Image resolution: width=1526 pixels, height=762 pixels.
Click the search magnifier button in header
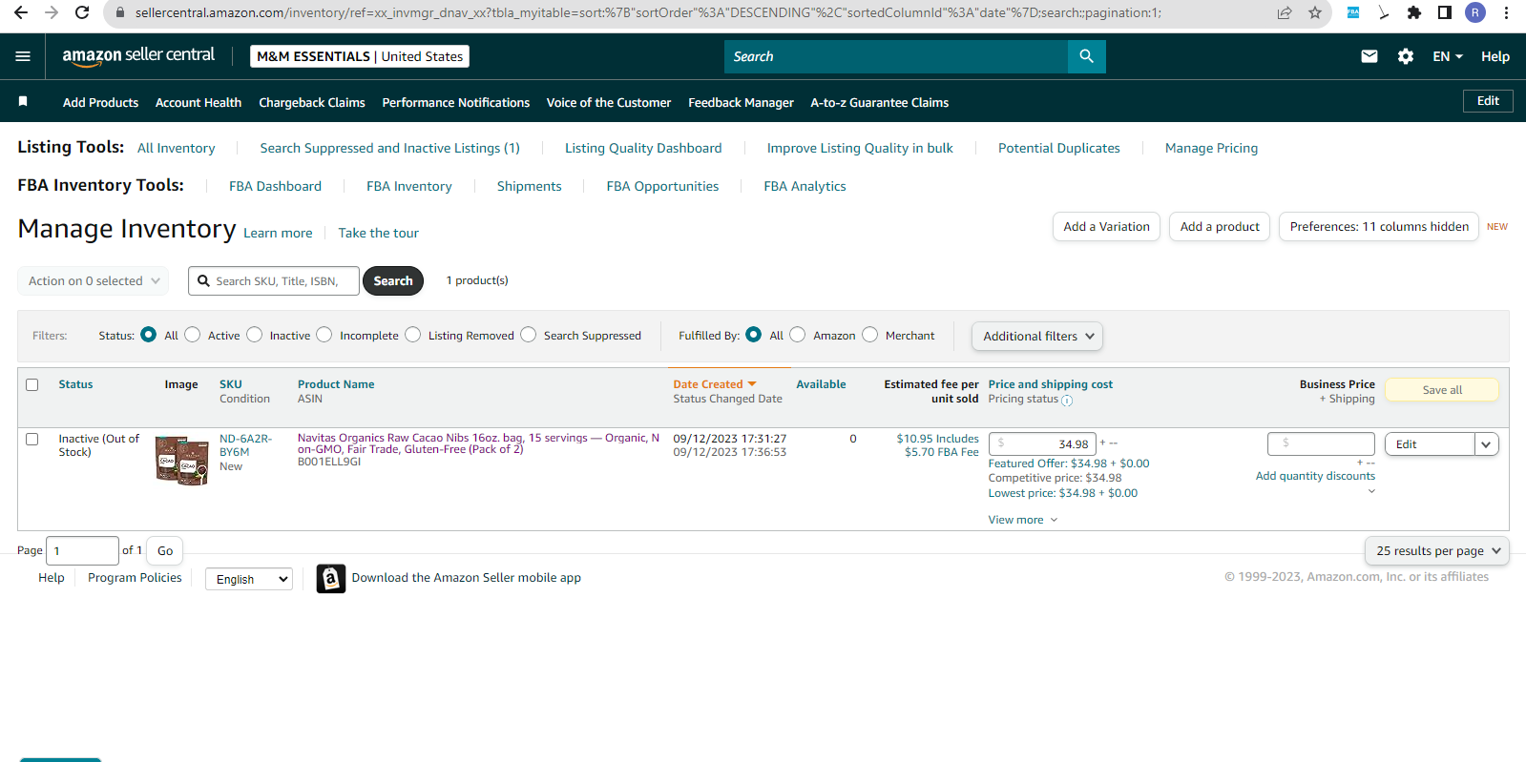pos(1086,56)
